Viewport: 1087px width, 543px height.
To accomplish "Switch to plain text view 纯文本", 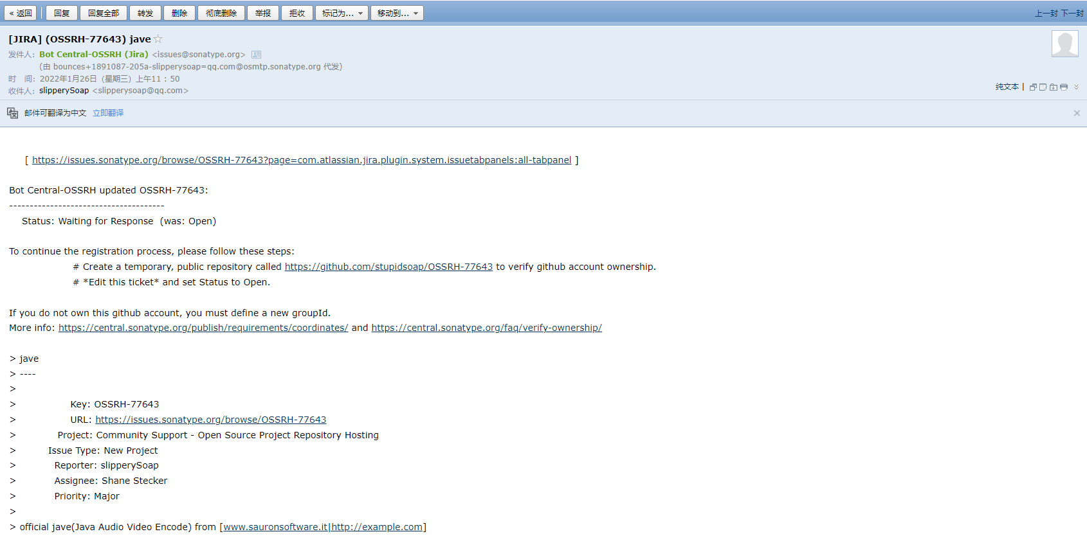I will coord(1007,87).
